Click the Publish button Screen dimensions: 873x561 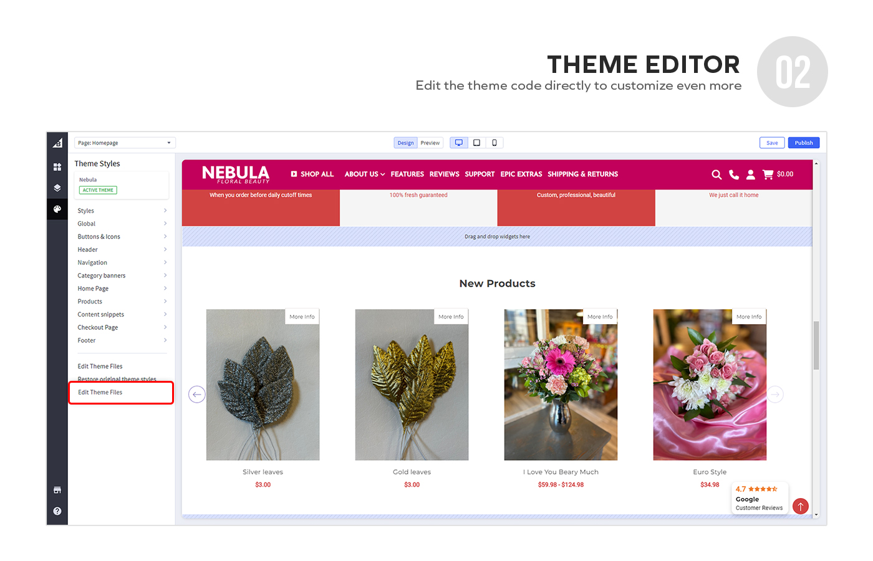pos(803,143)
